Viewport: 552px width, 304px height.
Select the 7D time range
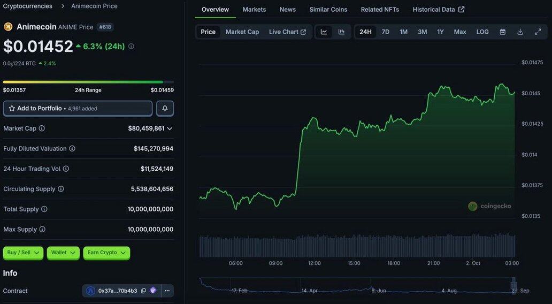coord(385,32)
